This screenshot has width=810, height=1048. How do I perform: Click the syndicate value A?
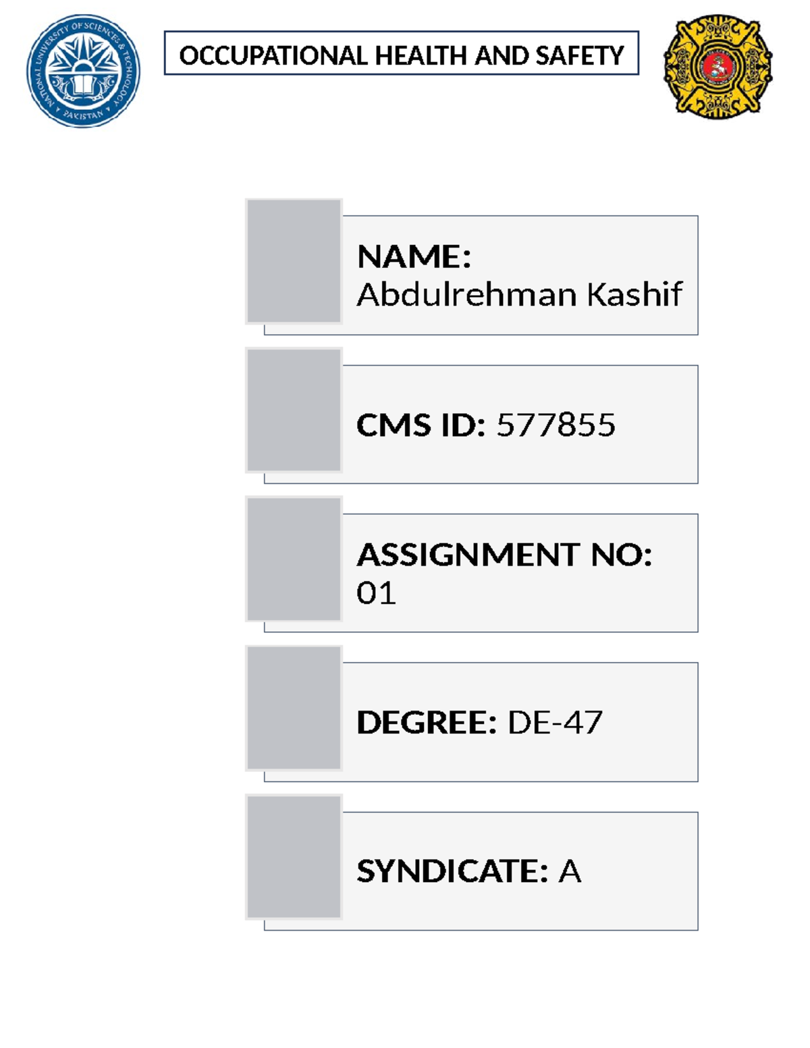click(570, 871)
